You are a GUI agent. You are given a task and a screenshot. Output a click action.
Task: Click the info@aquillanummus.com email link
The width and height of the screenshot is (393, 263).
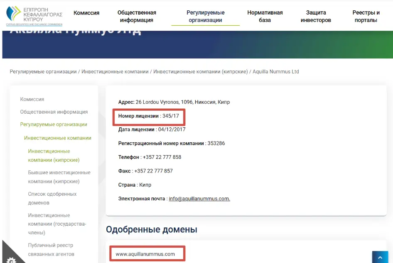point(199,198)
